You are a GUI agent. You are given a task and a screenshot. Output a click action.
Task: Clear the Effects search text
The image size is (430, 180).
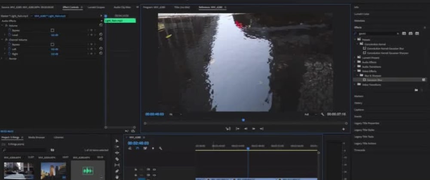point(398,33)
